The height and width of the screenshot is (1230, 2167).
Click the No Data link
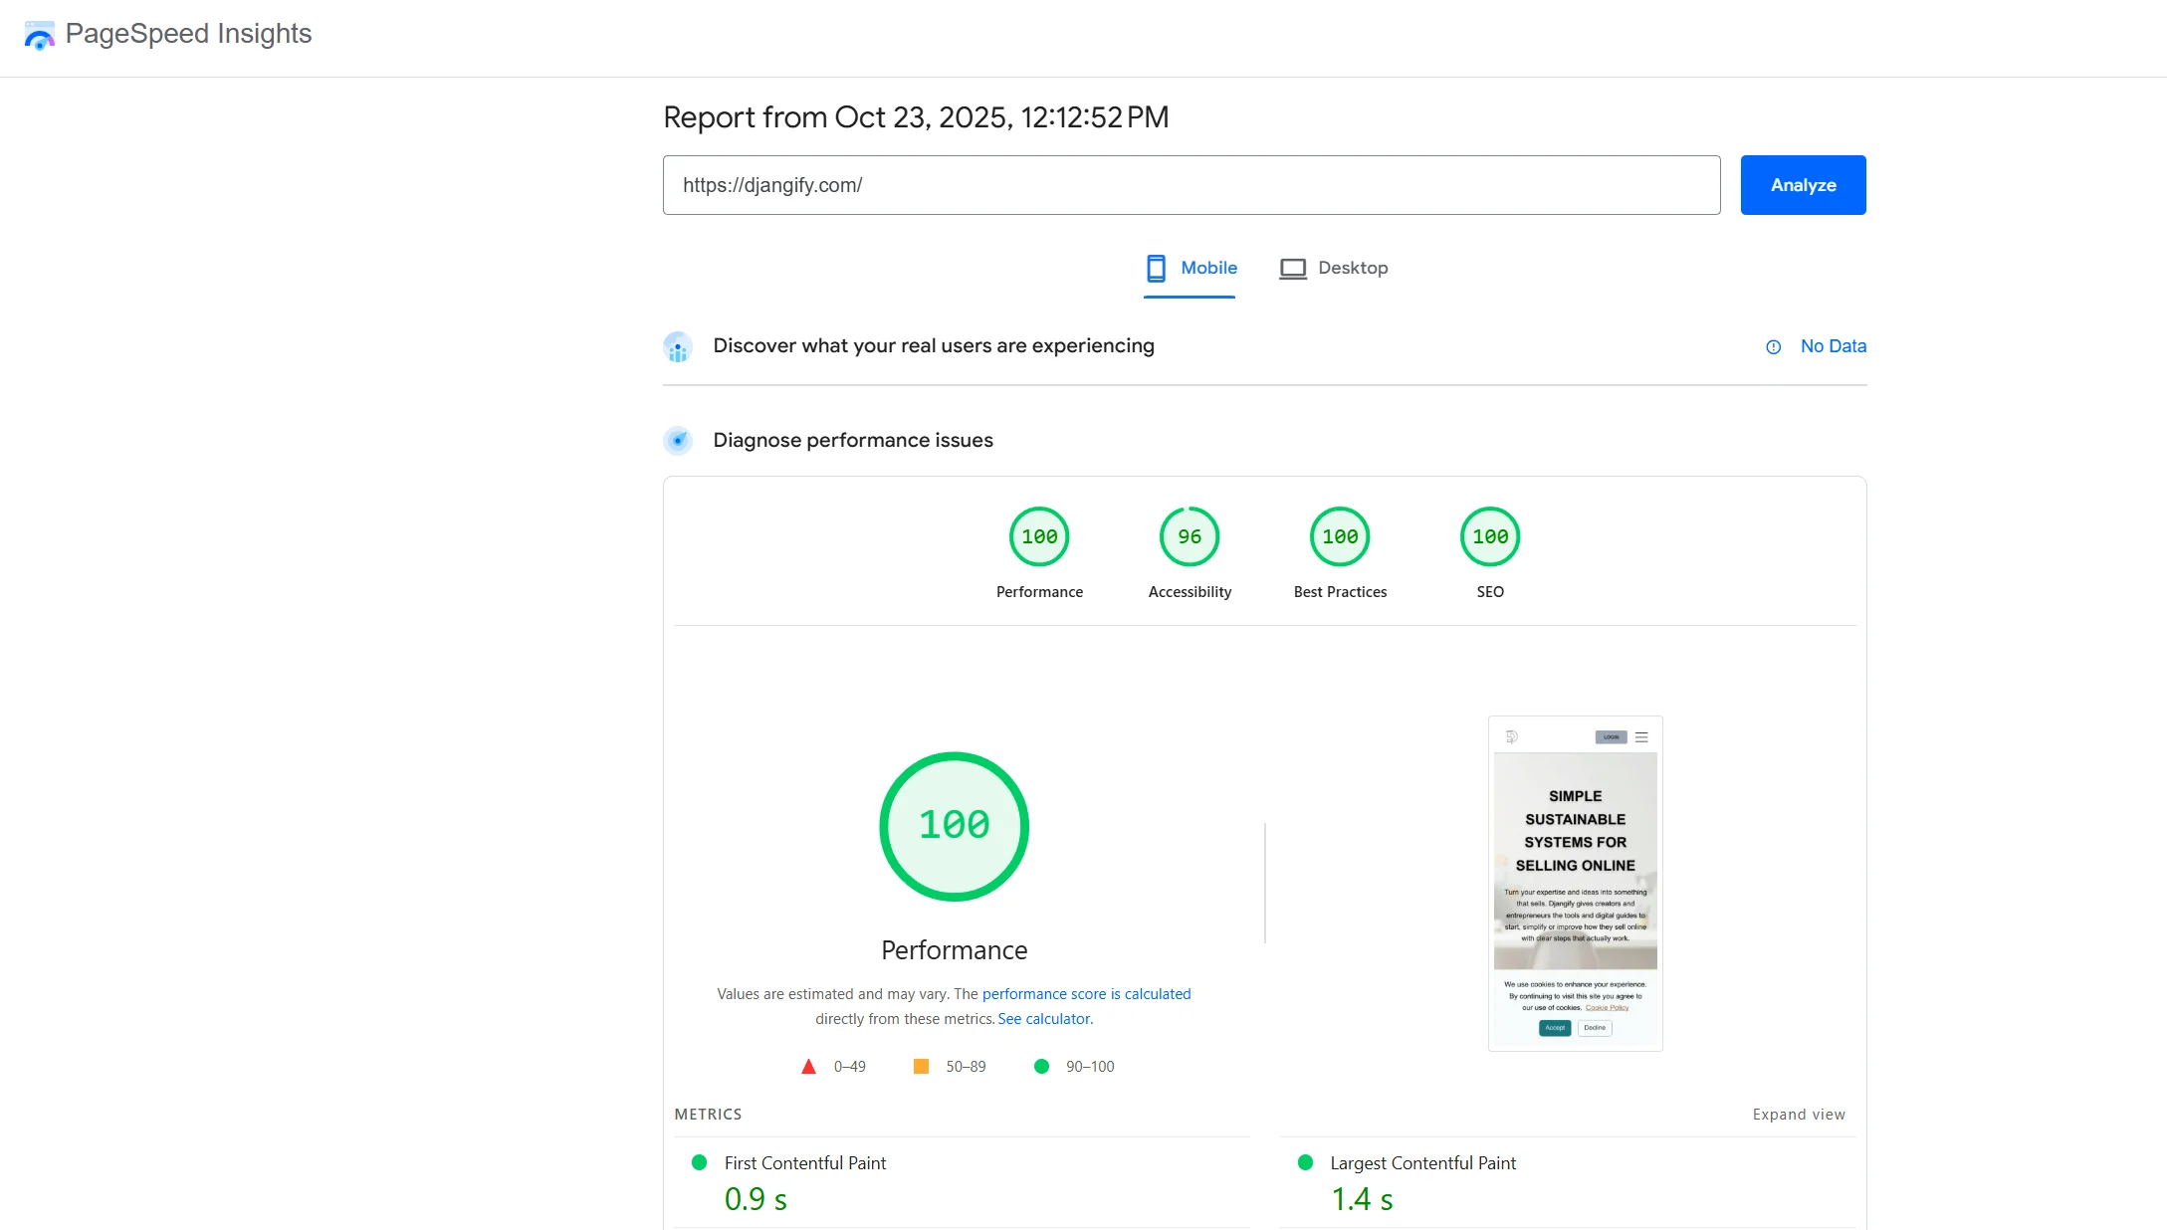[1833, 346]
